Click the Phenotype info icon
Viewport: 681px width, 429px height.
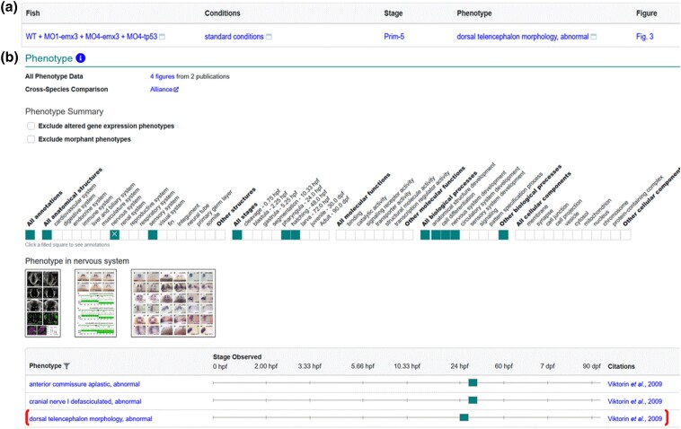(x=80, y=58)
